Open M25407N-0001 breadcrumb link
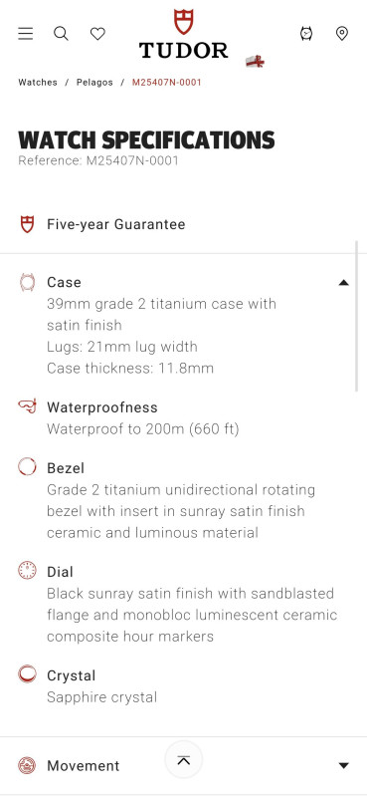This screenshot has width=367, height=797. click(x=166, y=83)
